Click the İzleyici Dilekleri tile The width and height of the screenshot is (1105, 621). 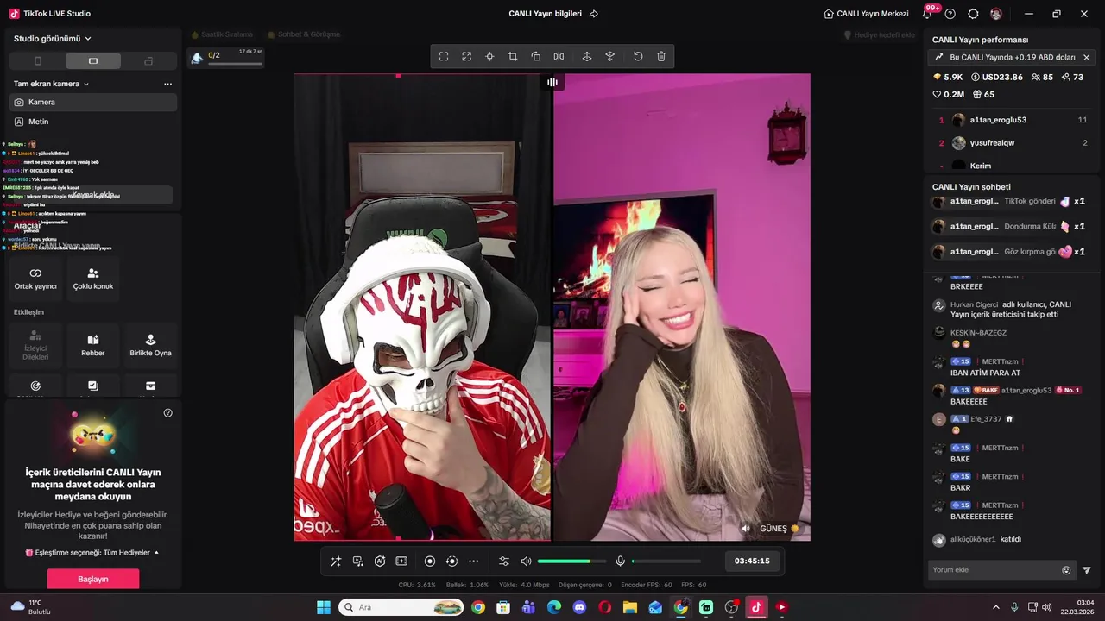click(35, 345)
